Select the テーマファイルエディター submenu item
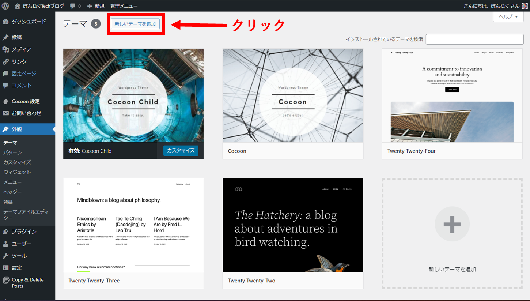Screen dimensions: 530x301 click(x=26, y=215)
